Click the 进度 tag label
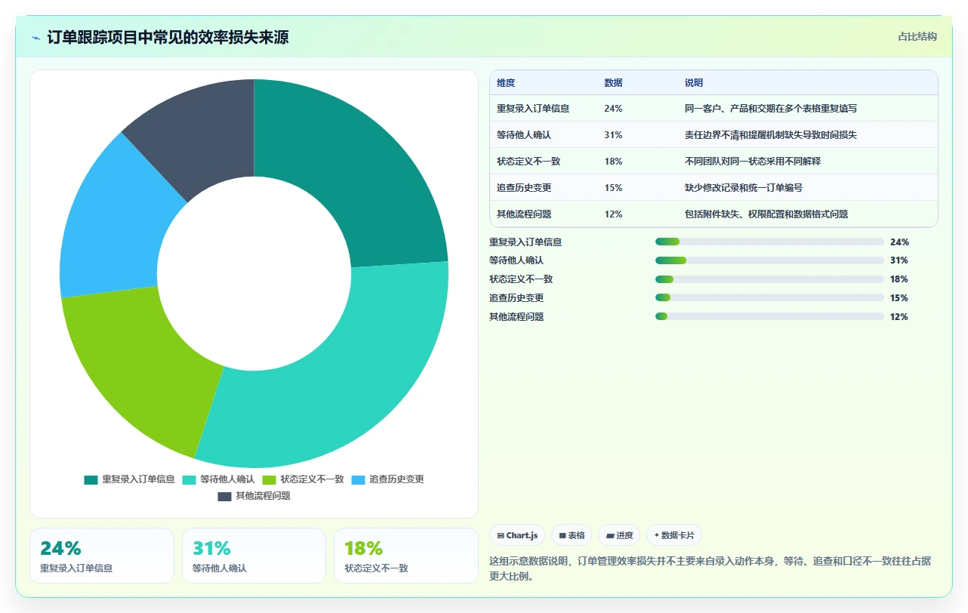Screen dimensions: 968x613 (x=624, y=535)
